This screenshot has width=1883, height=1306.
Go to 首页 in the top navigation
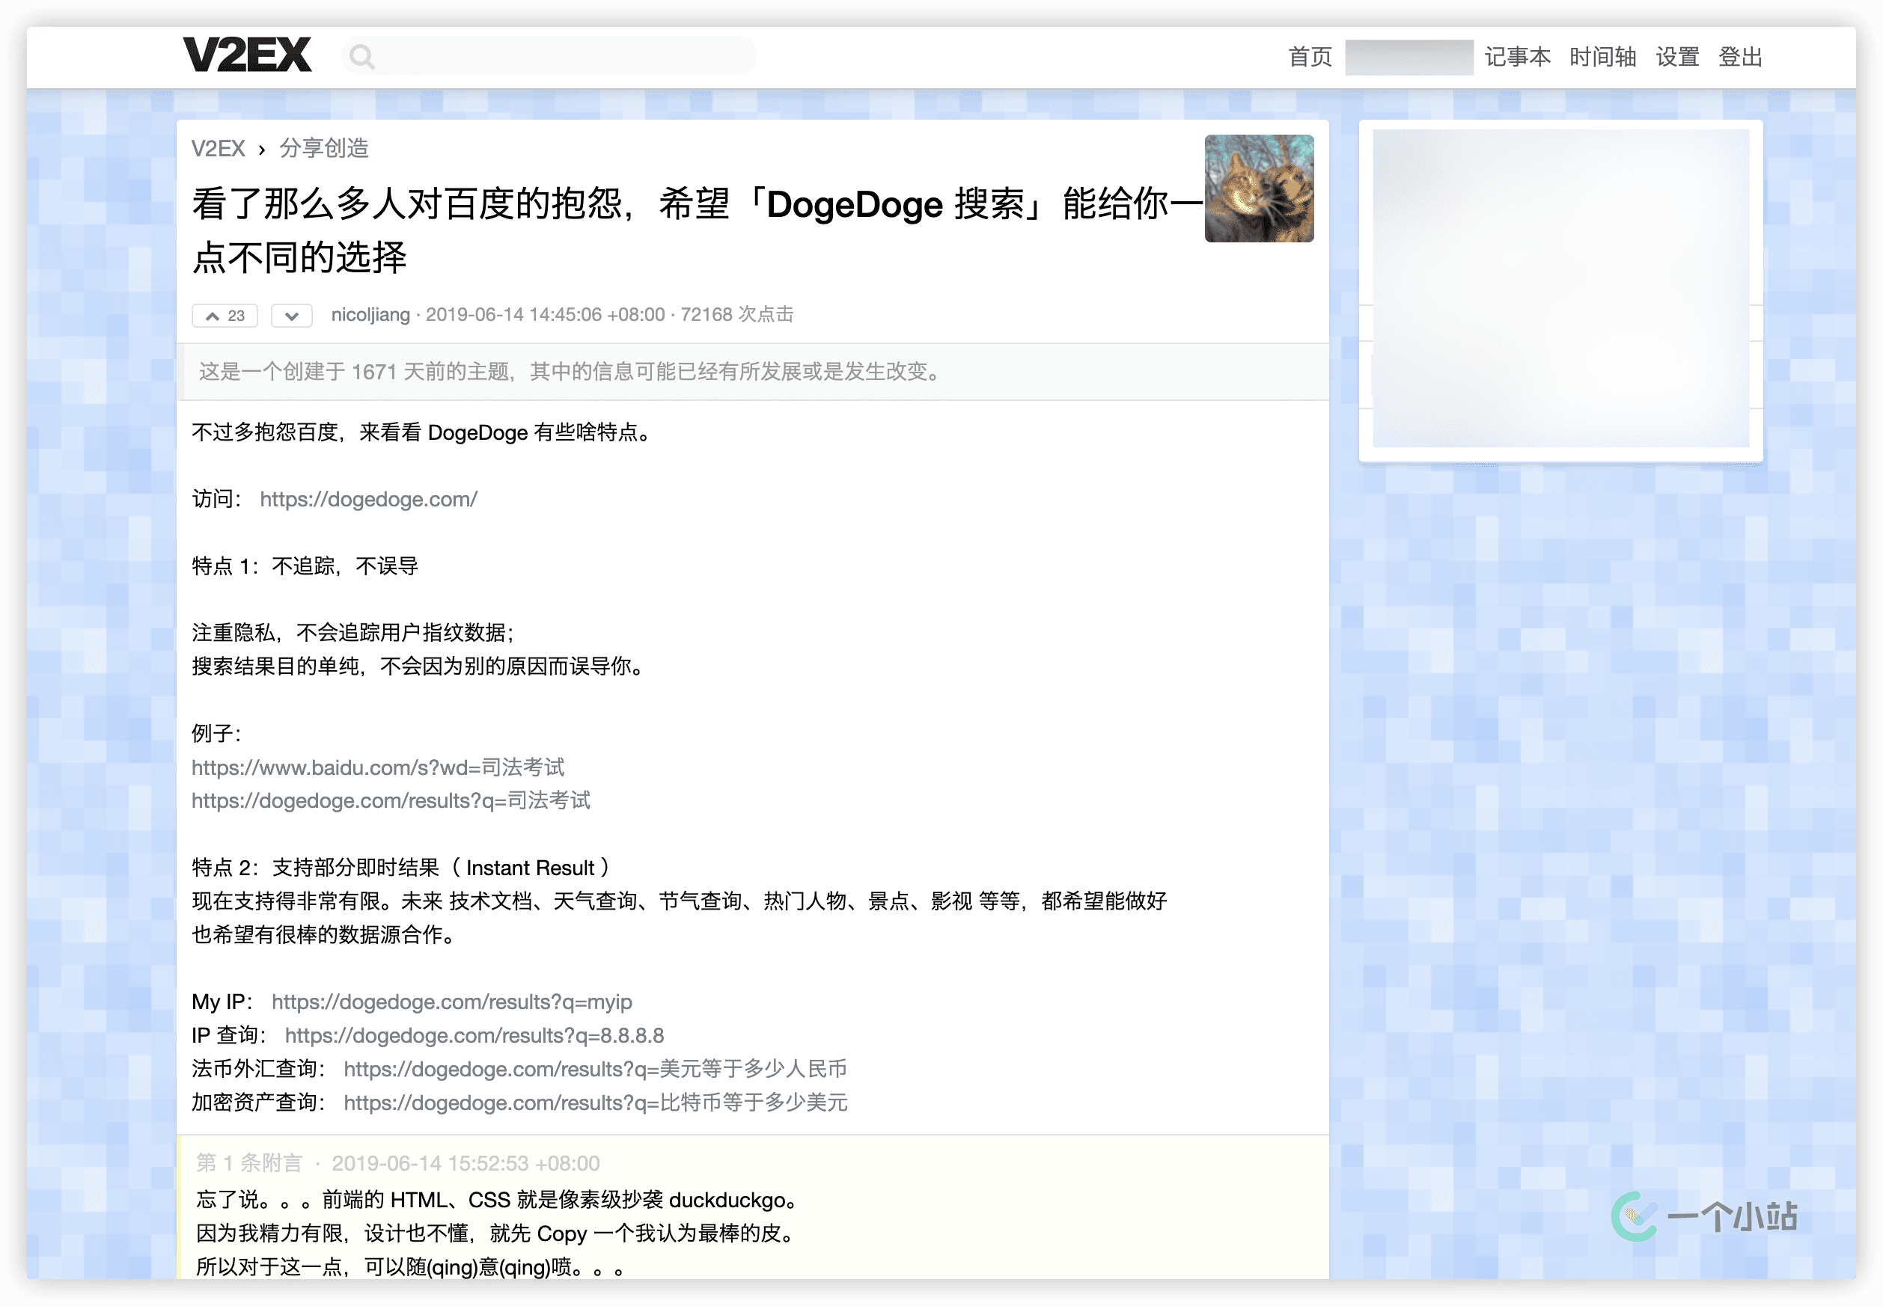(1310, 58)
